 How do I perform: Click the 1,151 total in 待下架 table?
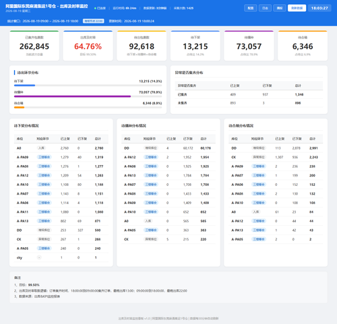point(99,194)
